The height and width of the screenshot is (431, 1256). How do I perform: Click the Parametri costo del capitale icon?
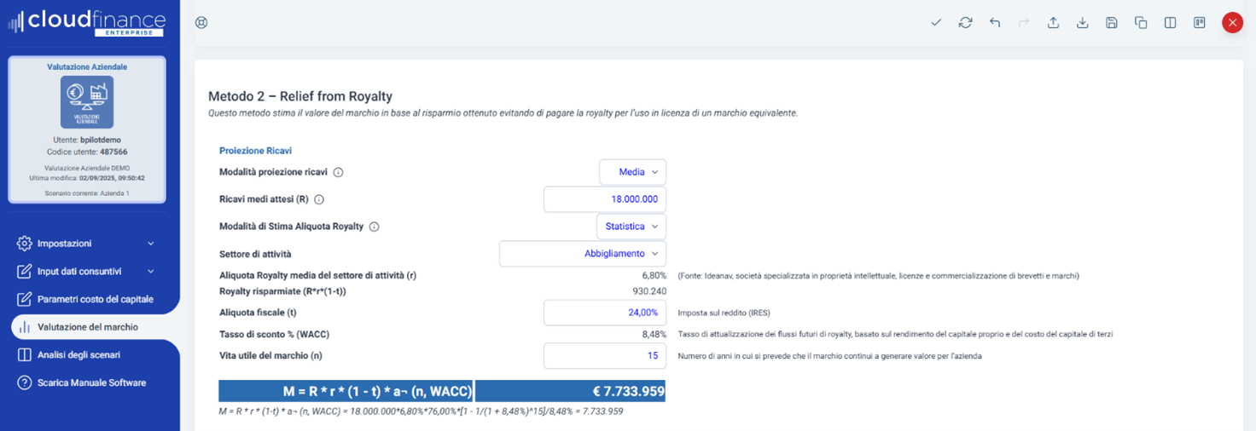(x=24, y=300)
